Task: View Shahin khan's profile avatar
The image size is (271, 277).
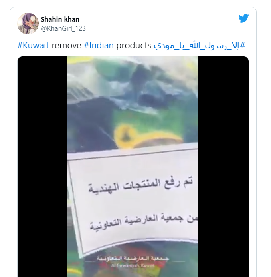Action: [28, 24]
